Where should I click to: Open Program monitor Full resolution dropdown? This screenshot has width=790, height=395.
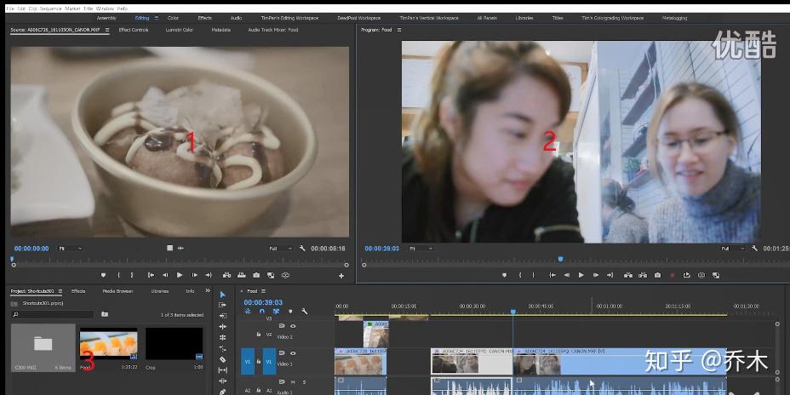(x=733, y=249)
